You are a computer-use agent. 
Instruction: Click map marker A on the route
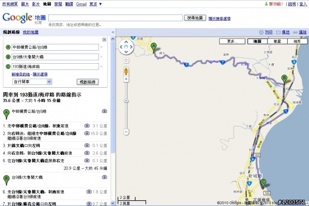pyautogui.click(x=154, y=48)
